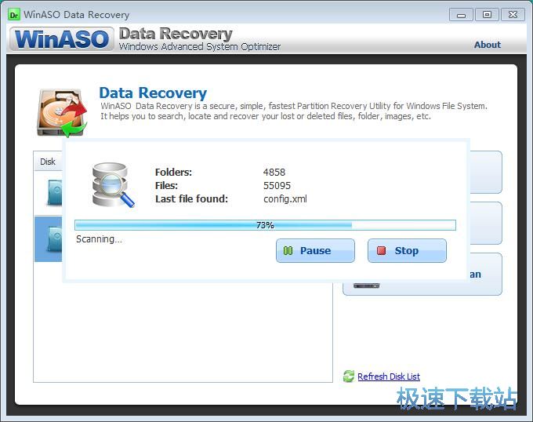
Task: Select the Disk column header
Action: [48, 162]
